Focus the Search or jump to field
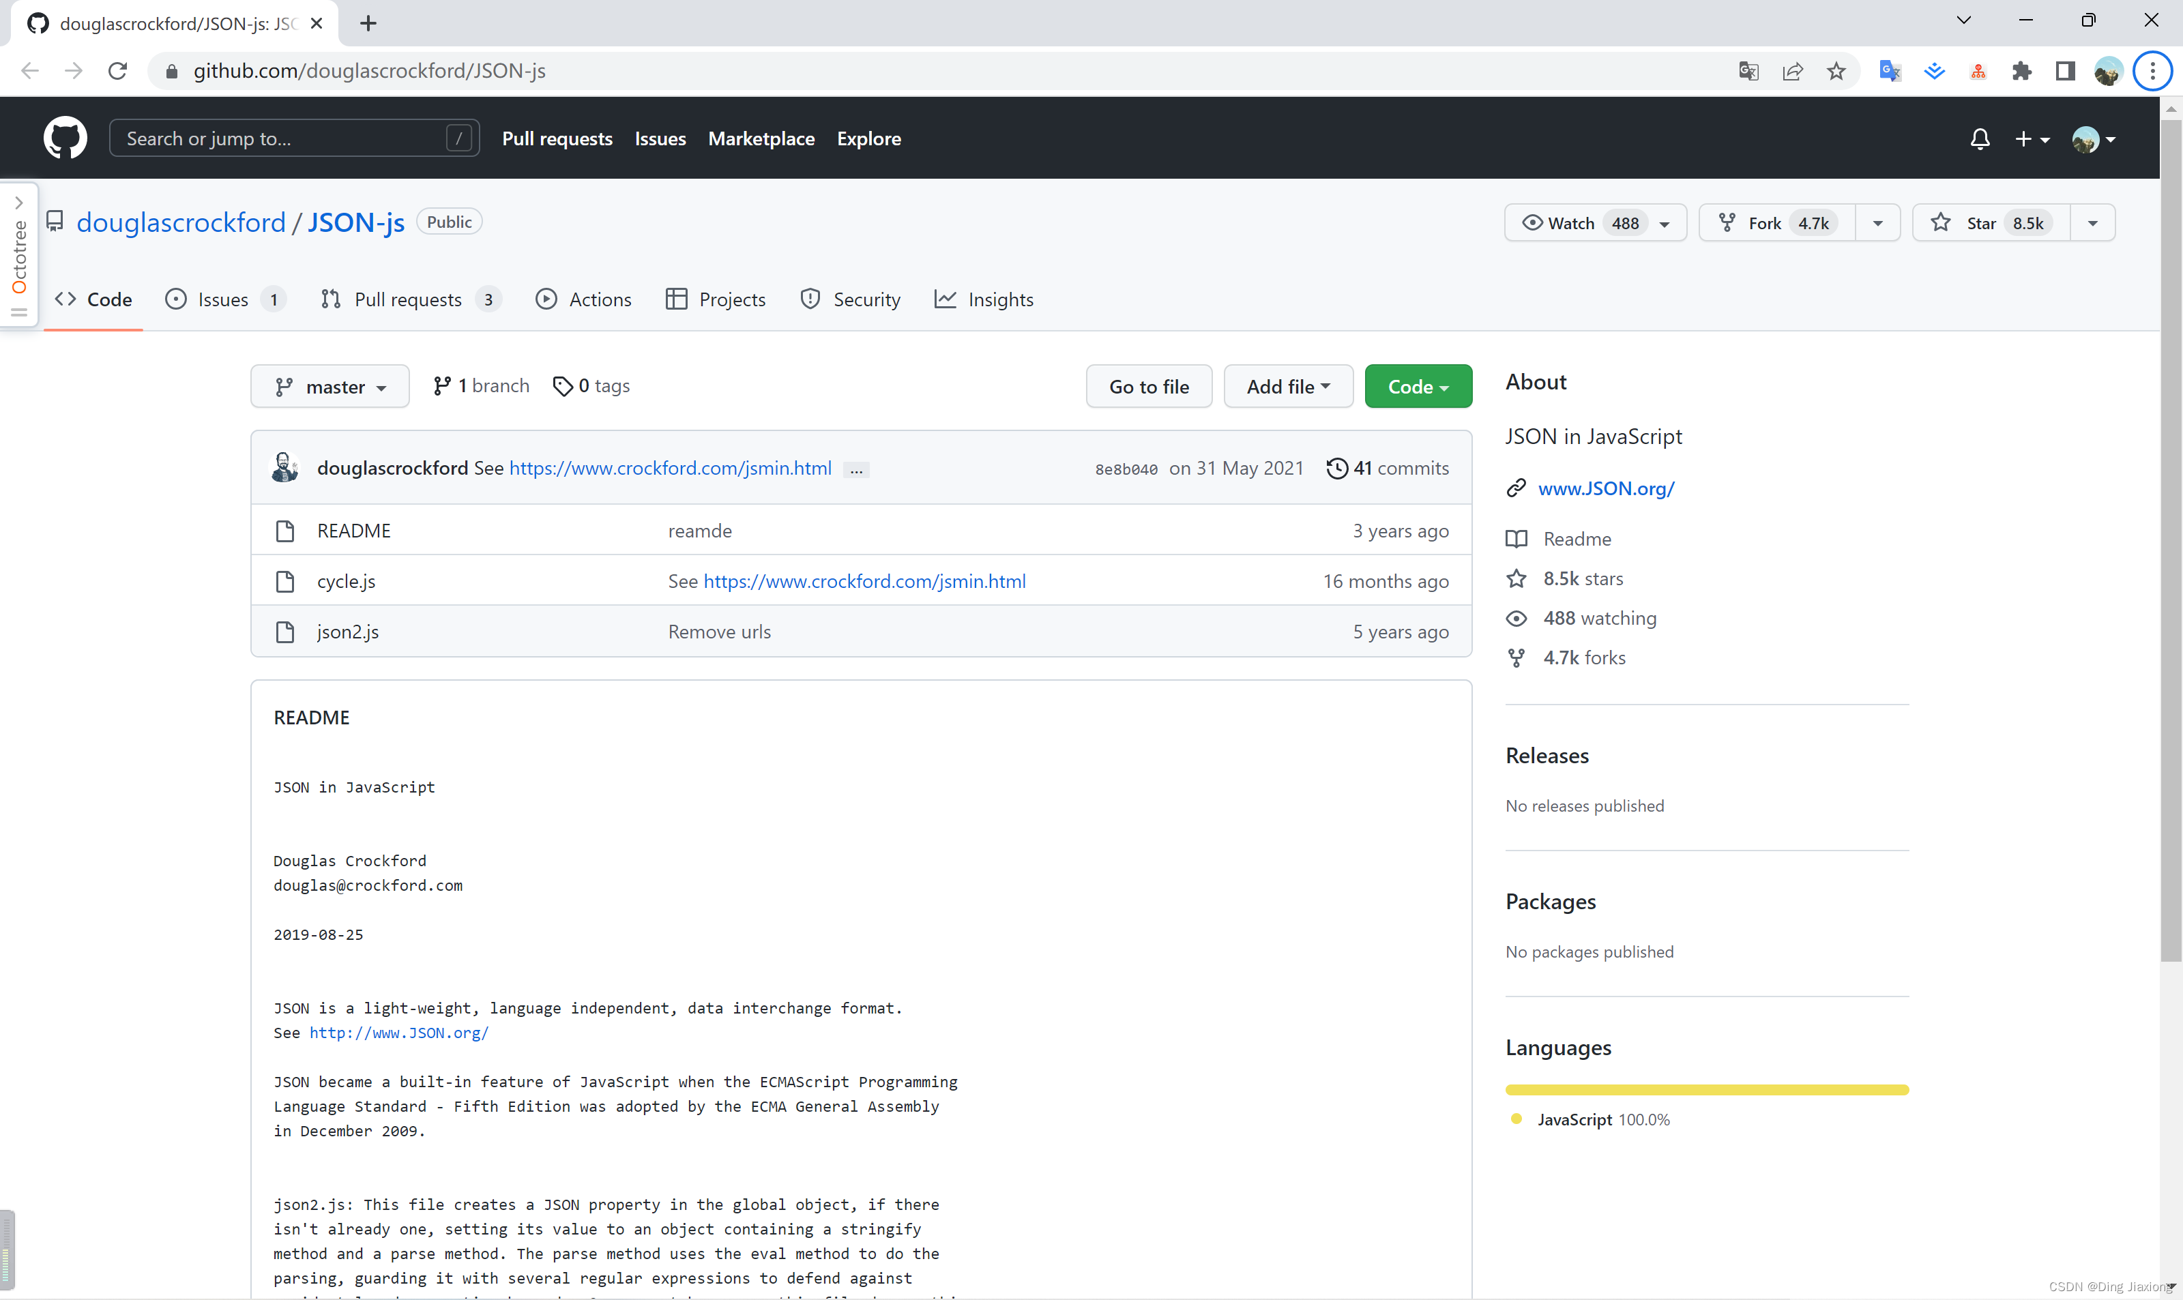This screenshot has height=1300, width=2183. 293,138
